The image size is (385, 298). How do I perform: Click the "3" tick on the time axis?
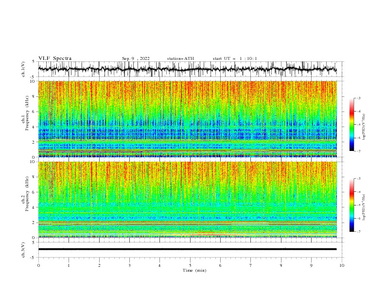pyautogui.click(x=129, y=265)
